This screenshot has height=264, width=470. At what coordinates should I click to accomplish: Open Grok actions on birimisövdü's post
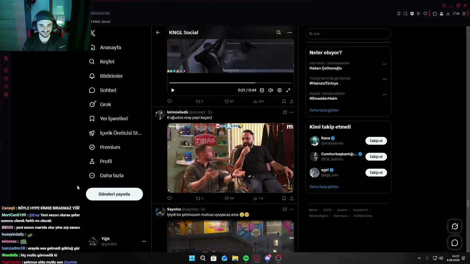coord(285,112)
